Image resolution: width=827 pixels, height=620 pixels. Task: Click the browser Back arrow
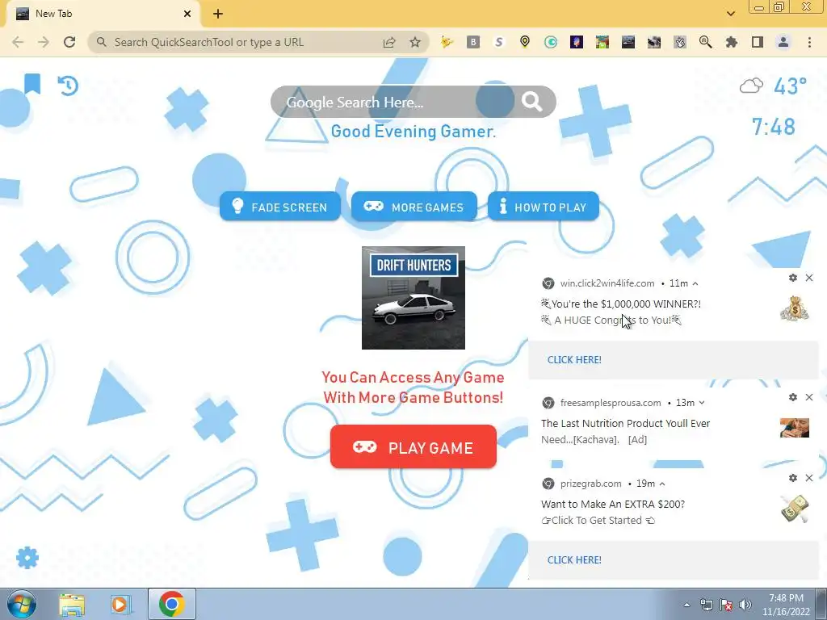pos(18,42)
